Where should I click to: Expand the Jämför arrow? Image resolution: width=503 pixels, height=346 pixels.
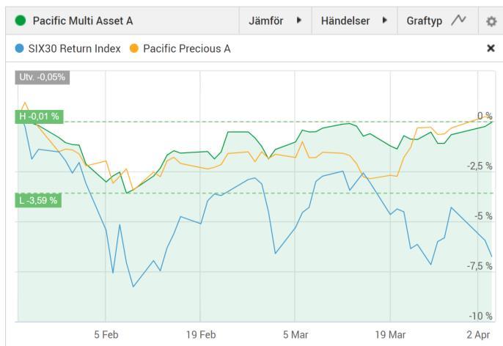pos(299,21)
